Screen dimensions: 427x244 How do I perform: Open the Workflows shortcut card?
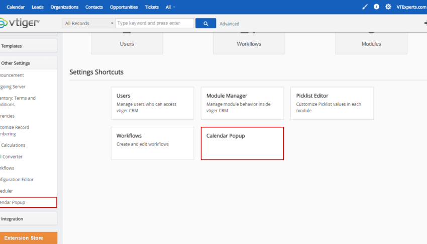[153, 143]
